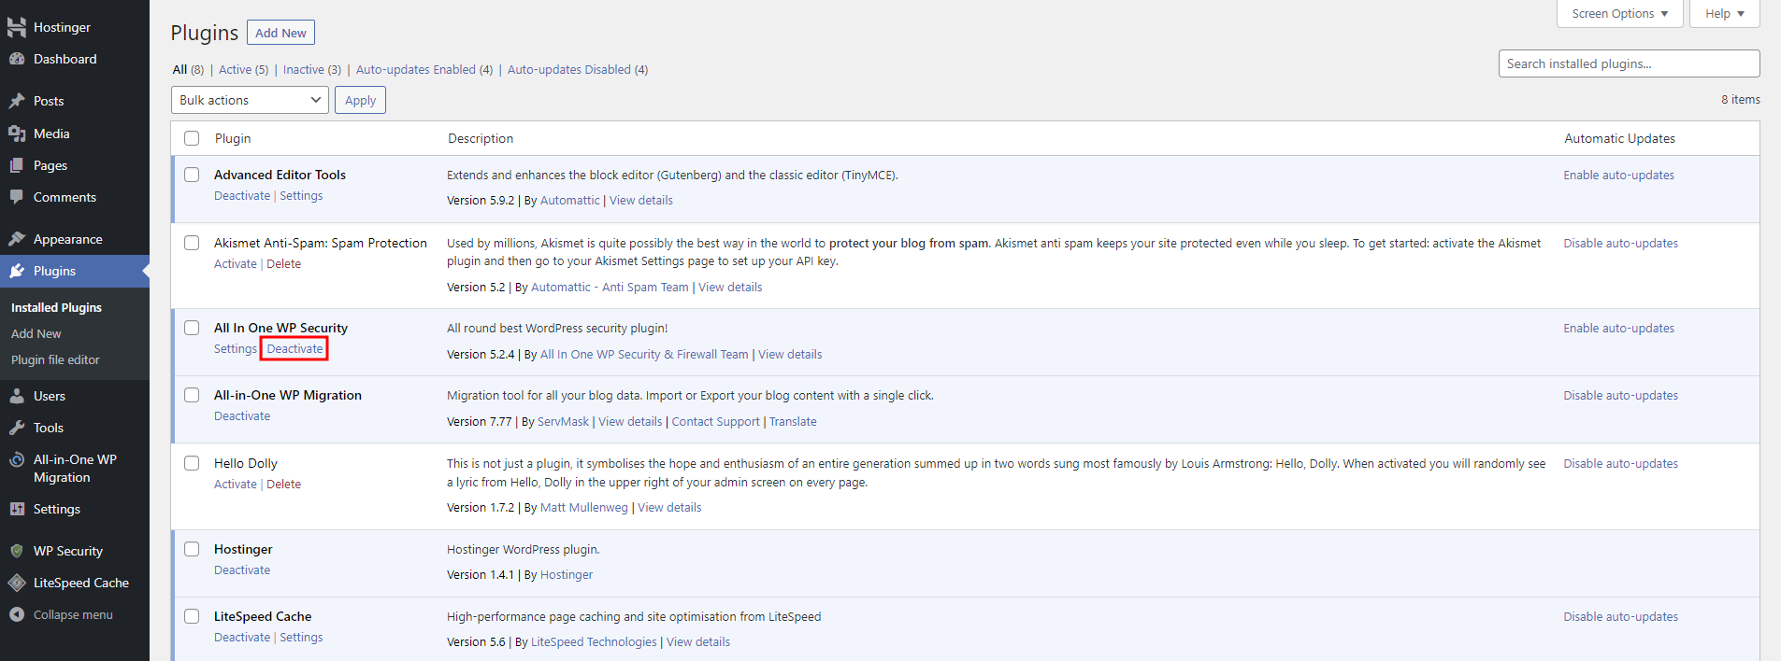Screen dimensions: 1781x661
Task: Check the Advanced Editor Tools checkbox
Action: click(192, 175)
